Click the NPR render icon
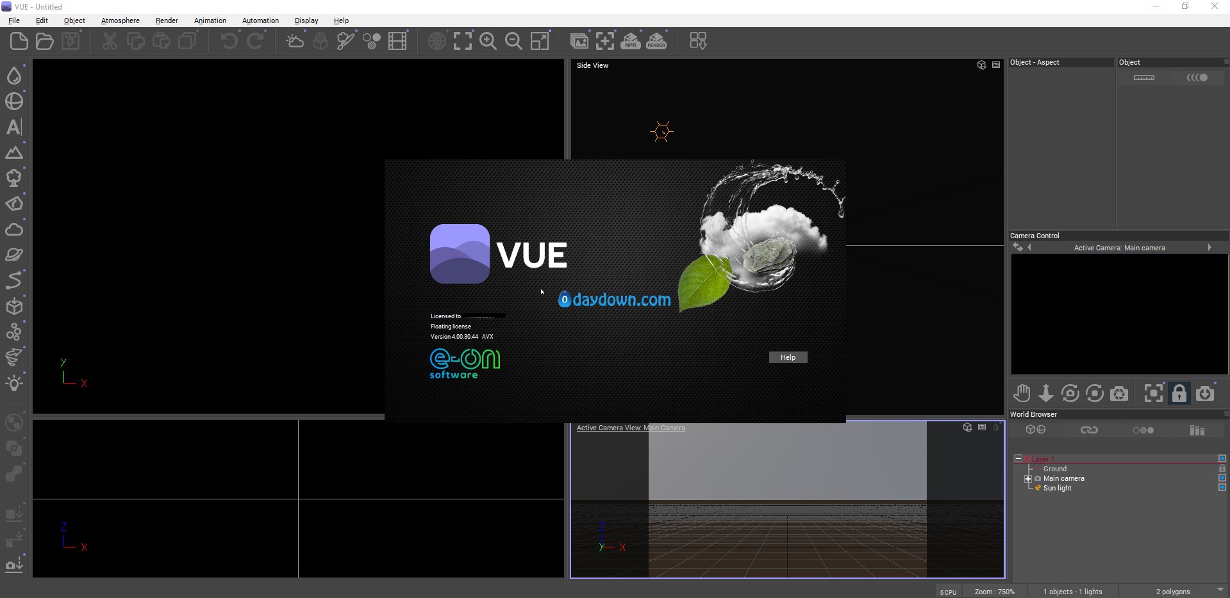Viewport: 1230px width, 598px height. 631,42
